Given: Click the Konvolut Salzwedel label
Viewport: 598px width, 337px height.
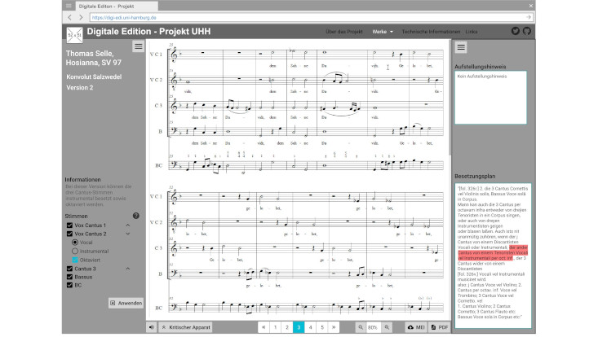Looking at the screenshot, I should pos(94,77).
